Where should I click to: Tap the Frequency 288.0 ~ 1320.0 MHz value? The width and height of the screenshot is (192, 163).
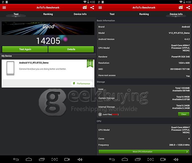[x=179, y=145]
